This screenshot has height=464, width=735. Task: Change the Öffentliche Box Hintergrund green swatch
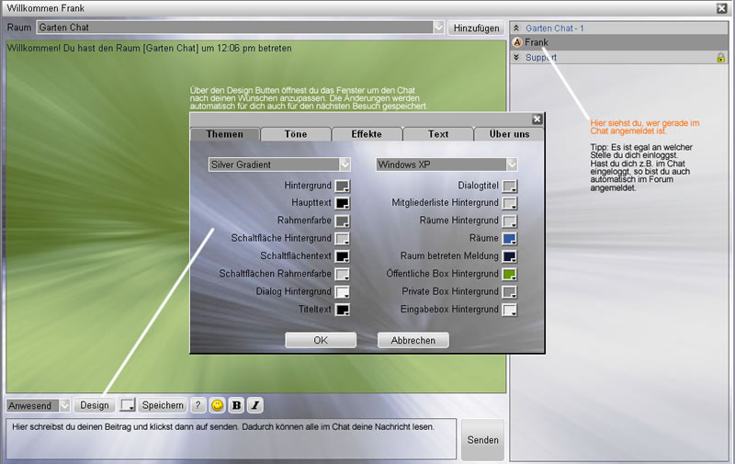point(510,275)
